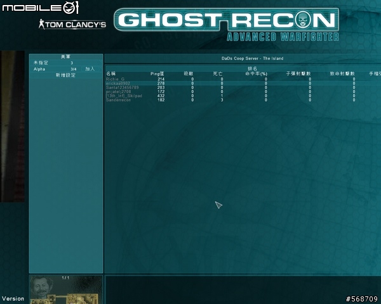Select player Santa123456789 row
Viewport: 381px width, 304px height.
243,87
